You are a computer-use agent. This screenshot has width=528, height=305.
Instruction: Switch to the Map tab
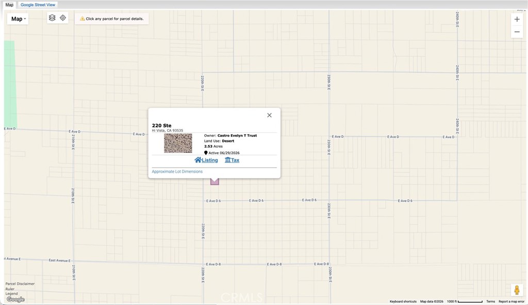pyautogui.click(x=9, y=5)
